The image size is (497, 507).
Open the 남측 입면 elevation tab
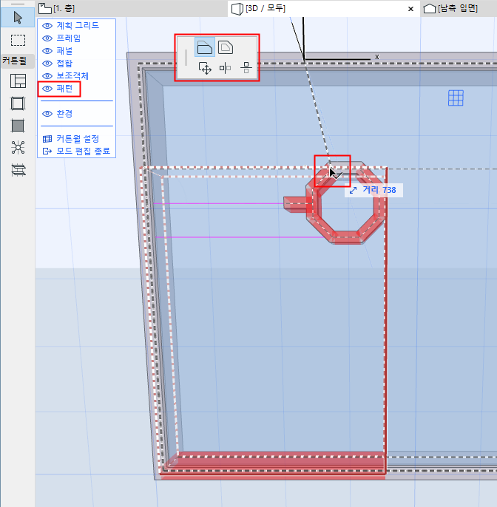point(456,8)
